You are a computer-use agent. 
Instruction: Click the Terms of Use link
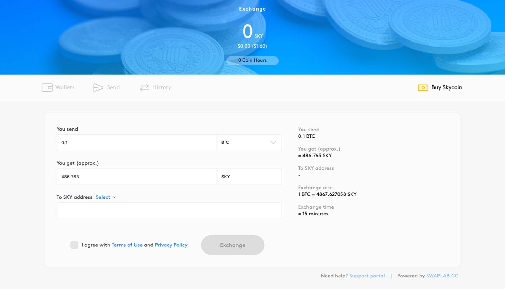pyautogui.click(x=127, y=245)
